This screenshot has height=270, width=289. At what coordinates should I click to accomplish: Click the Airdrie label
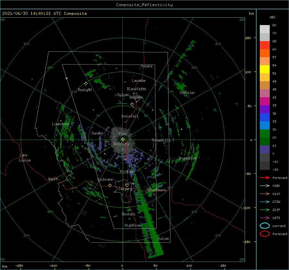127,171
